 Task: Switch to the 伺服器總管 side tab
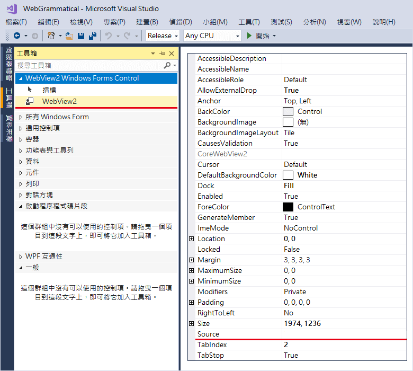(9, 64)
